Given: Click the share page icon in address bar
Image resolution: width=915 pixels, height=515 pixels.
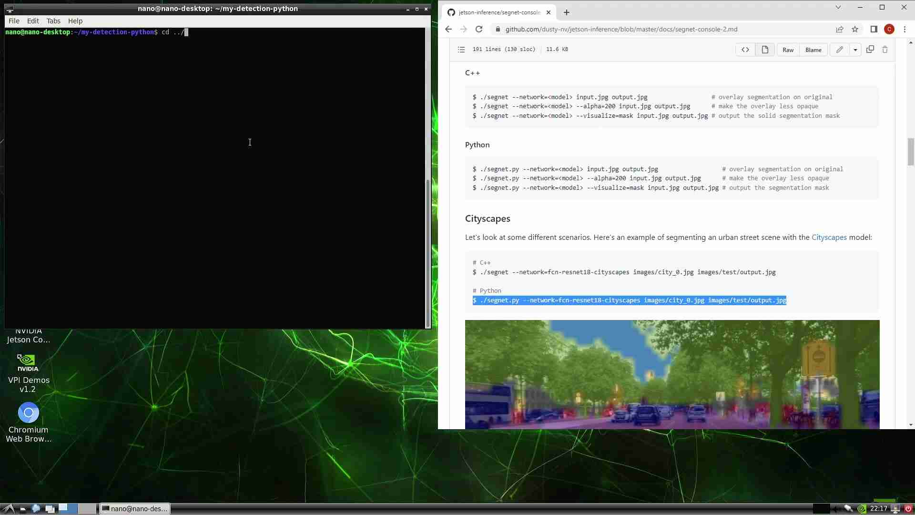Looking at the screenshot, I should [839, 29].
